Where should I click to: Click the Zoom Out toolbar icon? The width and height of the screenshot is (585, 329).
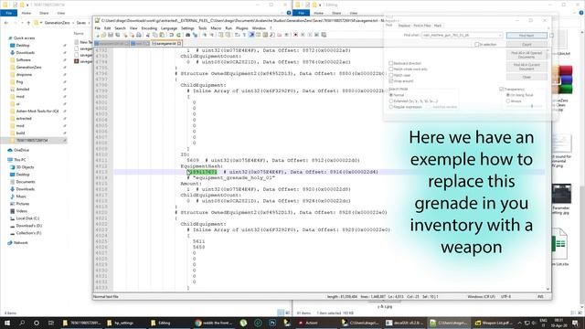tap(212, 35)
